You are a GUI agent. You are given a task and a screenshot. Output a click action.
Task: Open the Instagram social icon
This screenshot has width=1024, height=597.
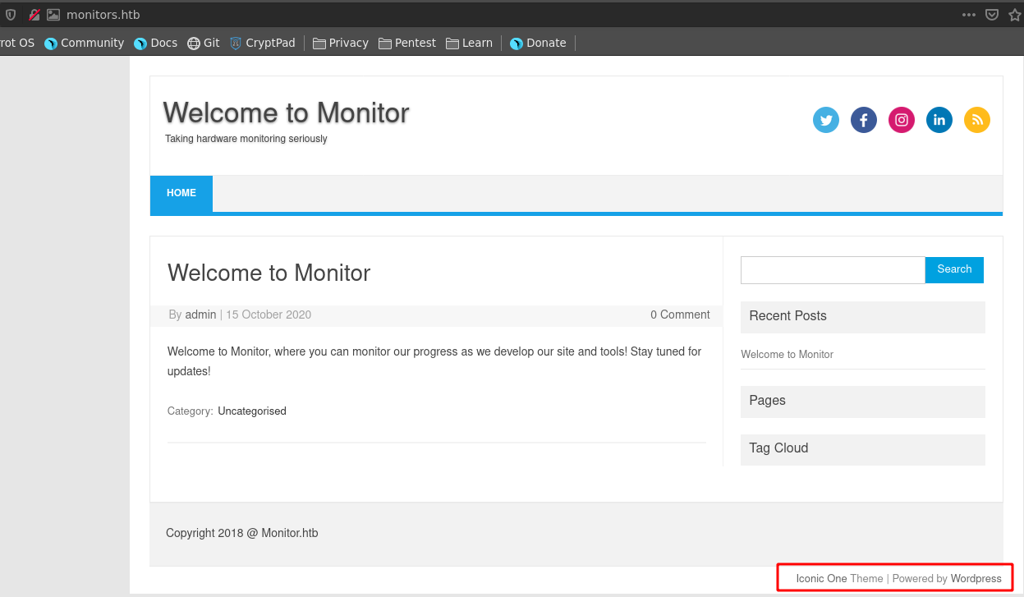902,120
